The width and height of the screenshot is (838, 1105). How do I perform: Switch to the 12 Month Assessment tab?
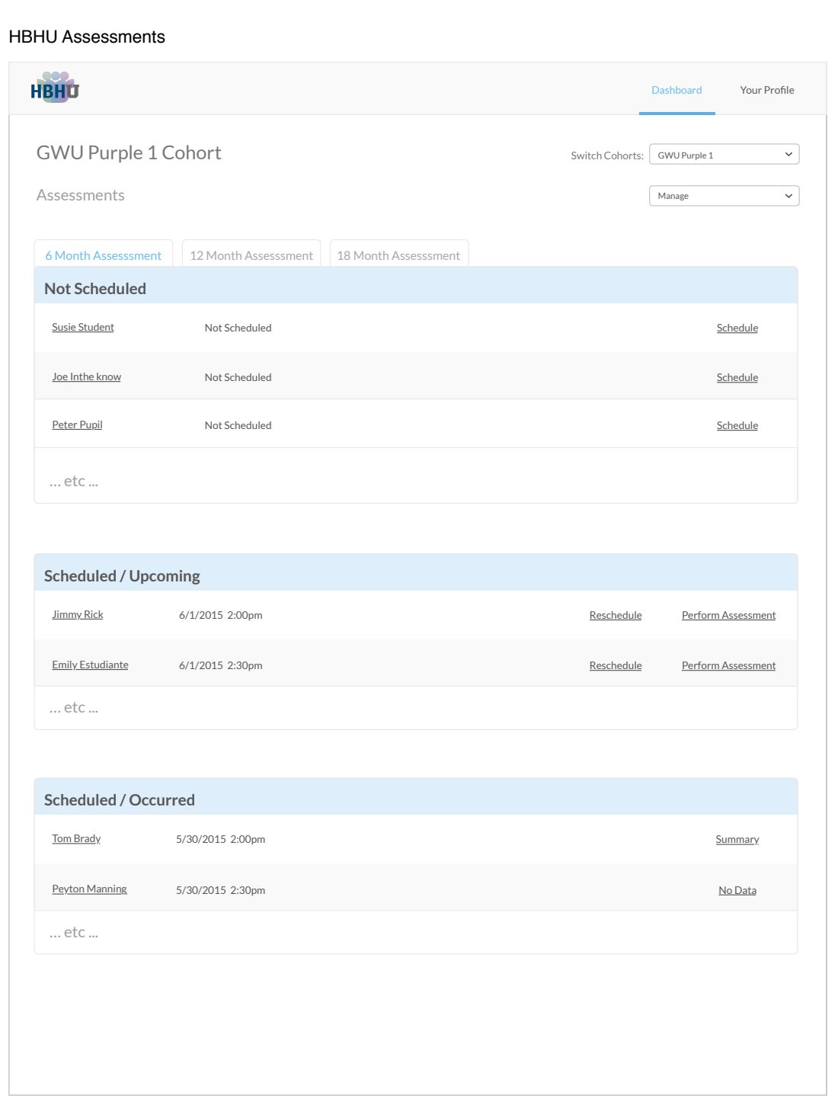[251, 255]
